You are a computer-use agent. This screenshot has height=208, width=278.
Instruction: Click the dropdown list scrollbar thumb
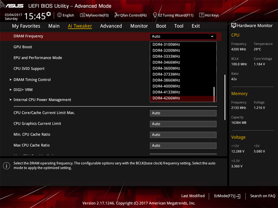point(214,94)
